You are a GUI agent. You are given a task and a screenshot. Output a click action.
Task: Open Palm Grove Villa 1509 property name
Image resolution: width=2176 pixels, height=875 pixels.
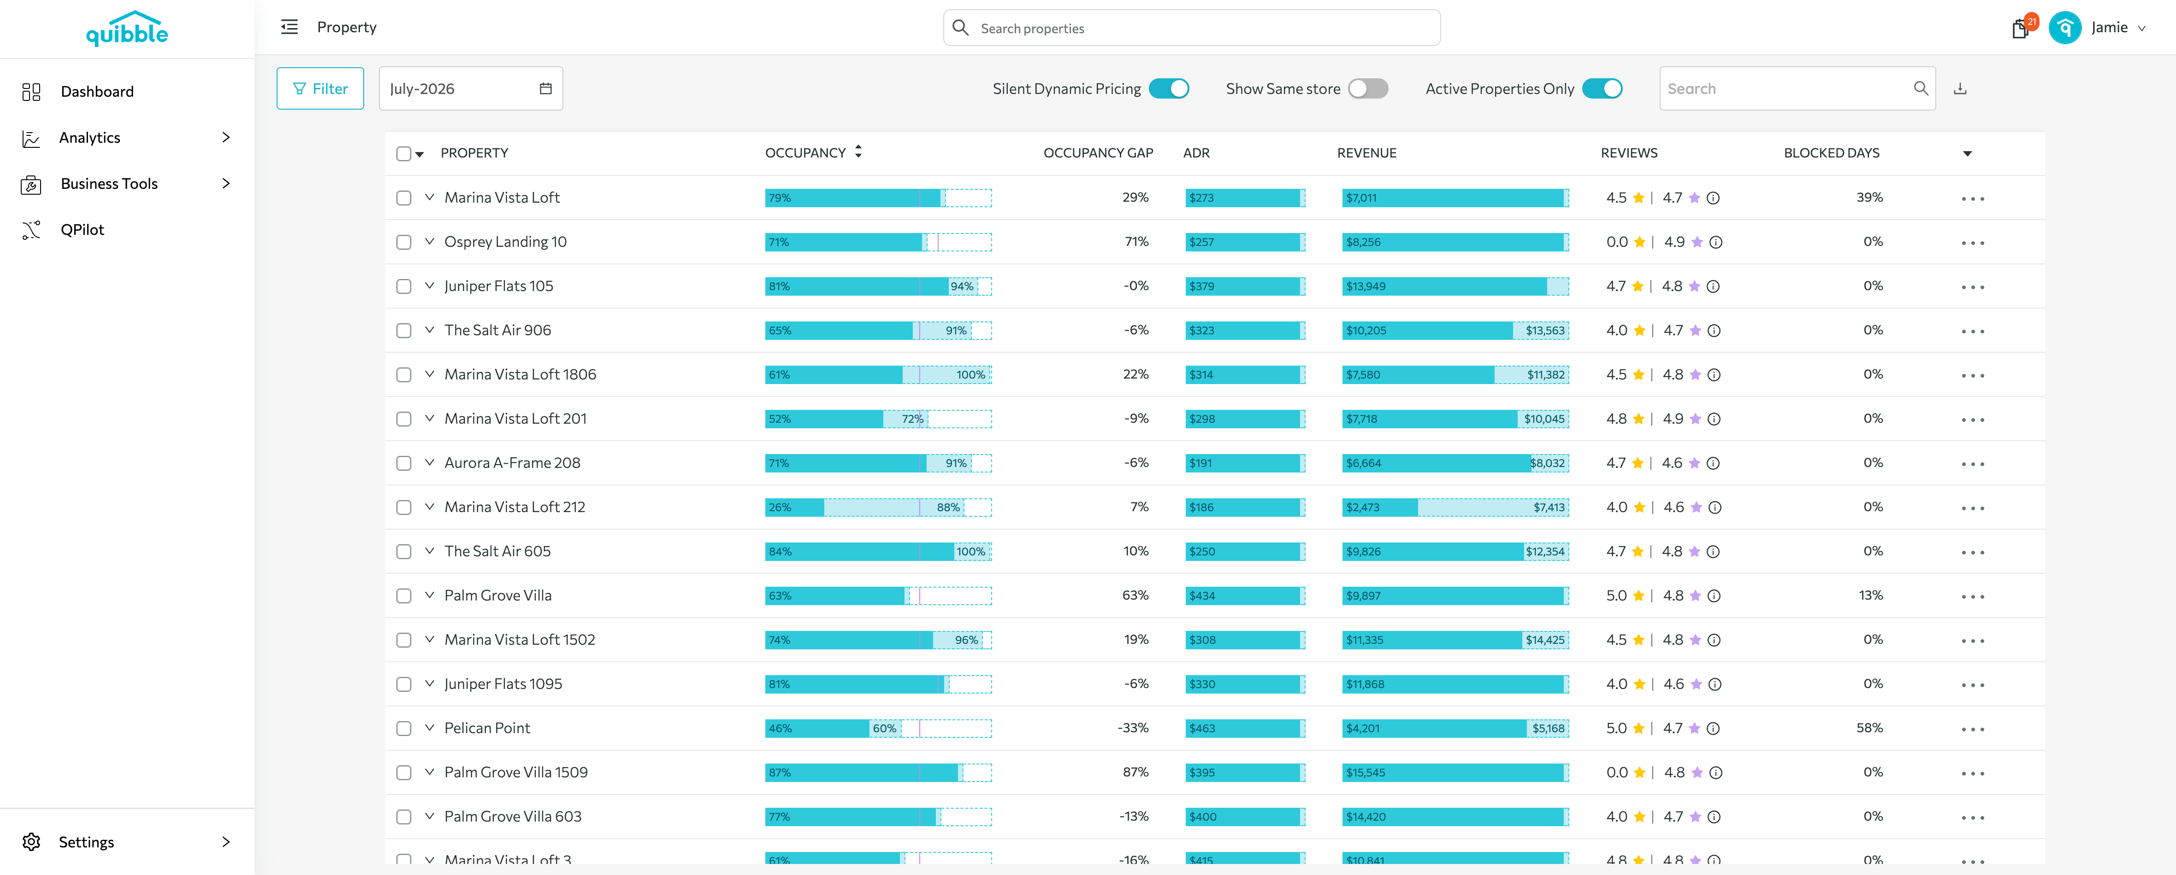click(x=516, y=773)
